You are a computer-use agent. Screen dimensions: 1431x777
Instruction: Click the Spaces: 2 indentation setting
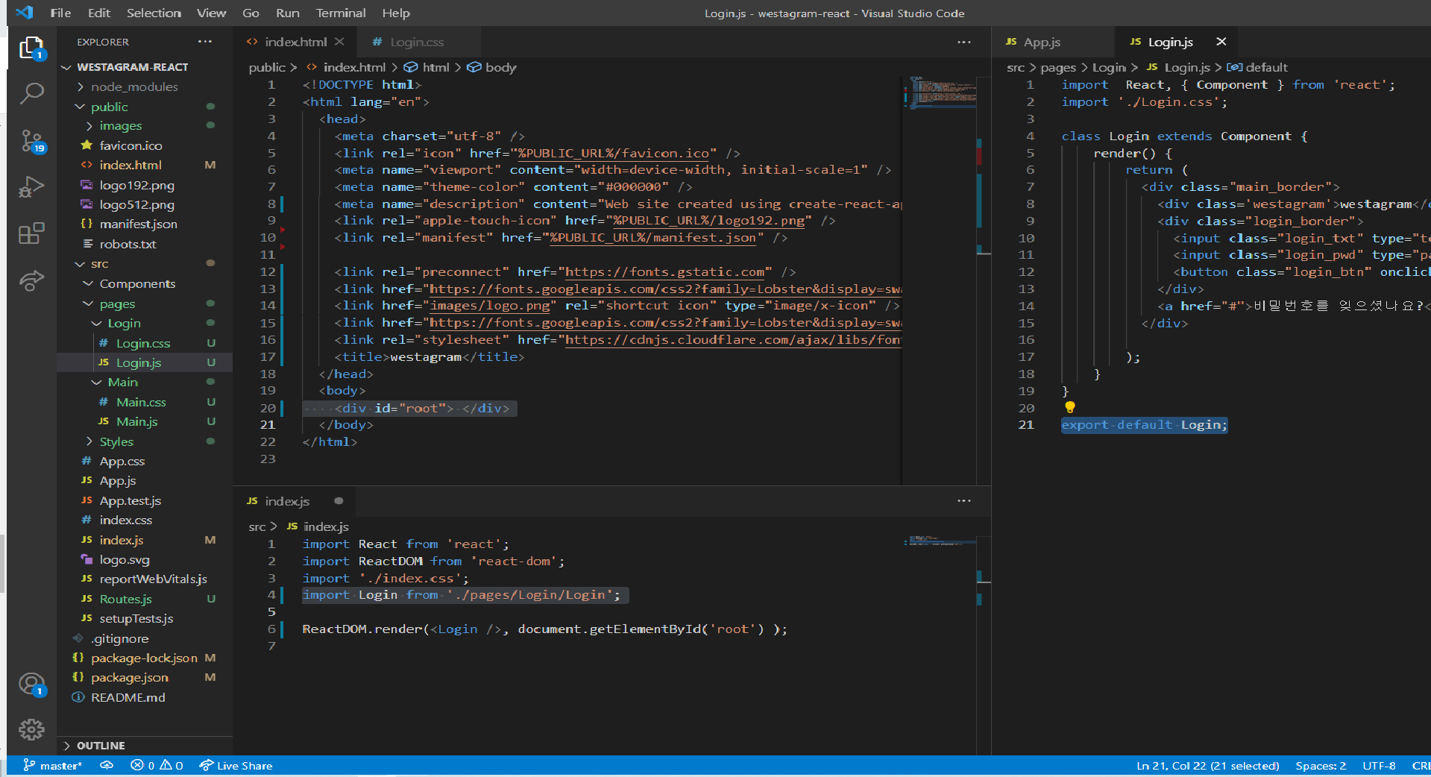1321,766
